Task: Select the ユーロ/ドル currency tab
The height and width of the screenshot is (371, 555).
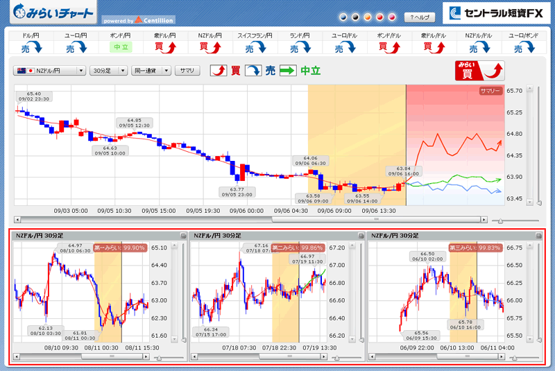Action: (344, 35)
